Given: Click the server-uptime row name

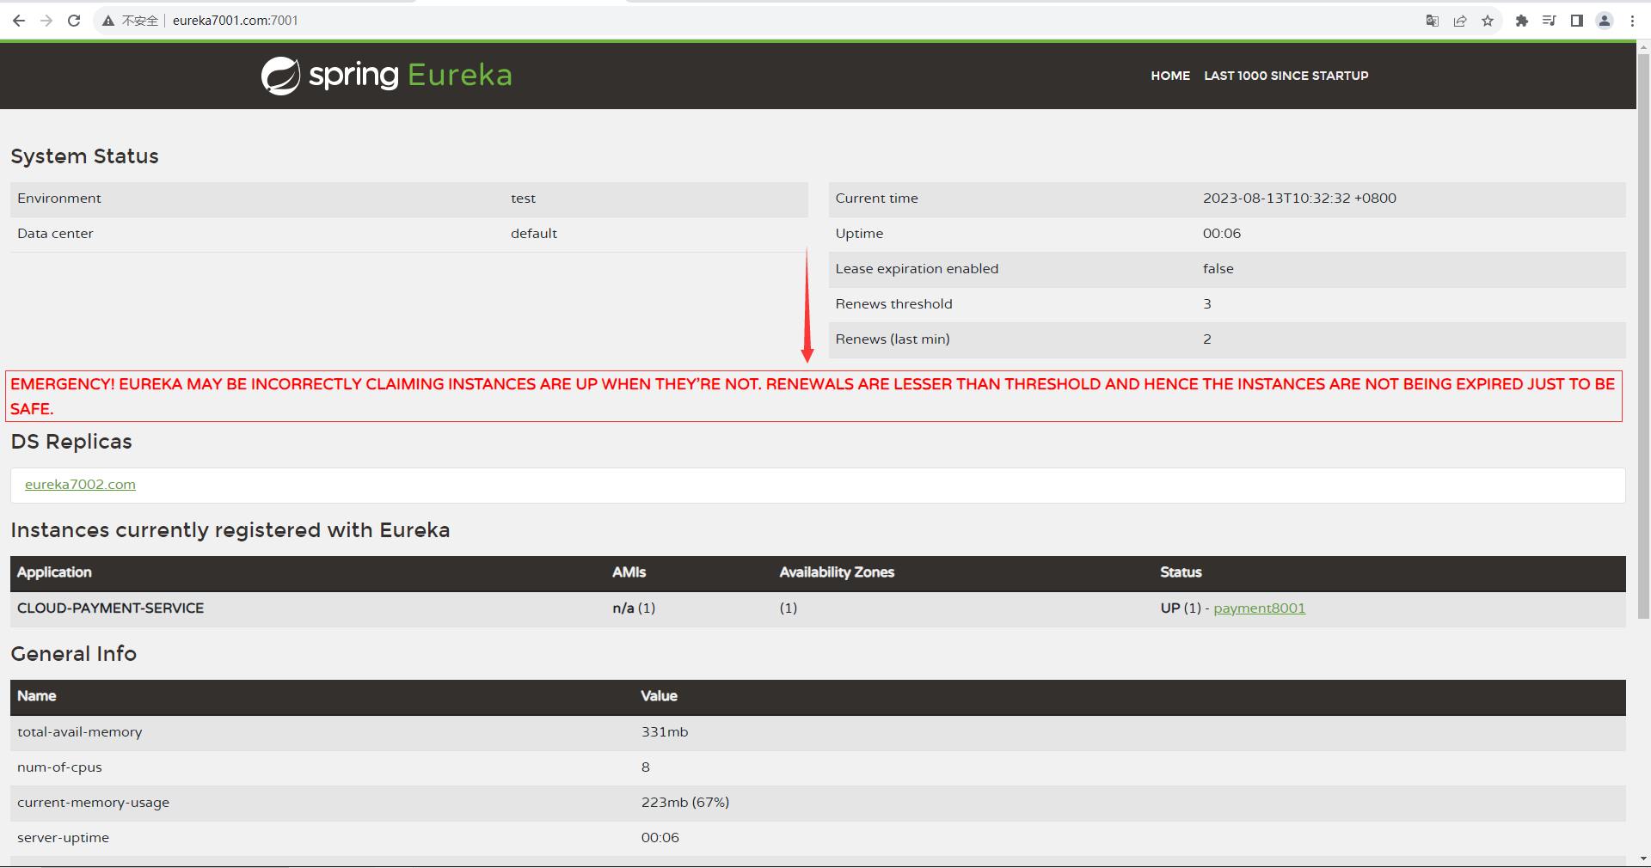Looking at the screenshot, I should click(x=63, y=838).
